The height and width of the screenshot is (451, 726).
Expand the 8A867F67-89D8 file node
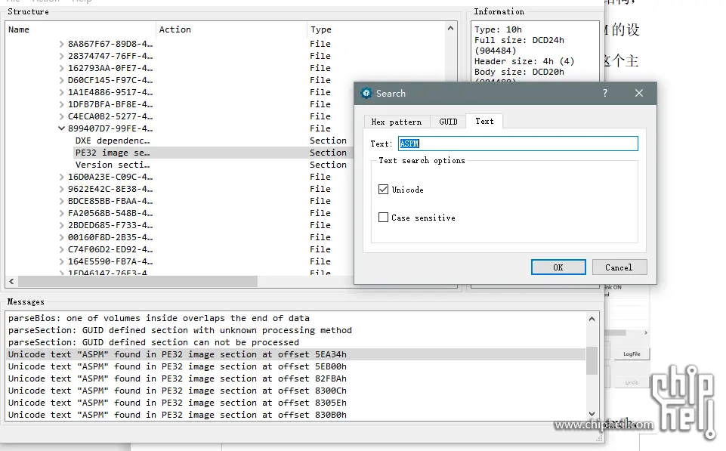62,44
